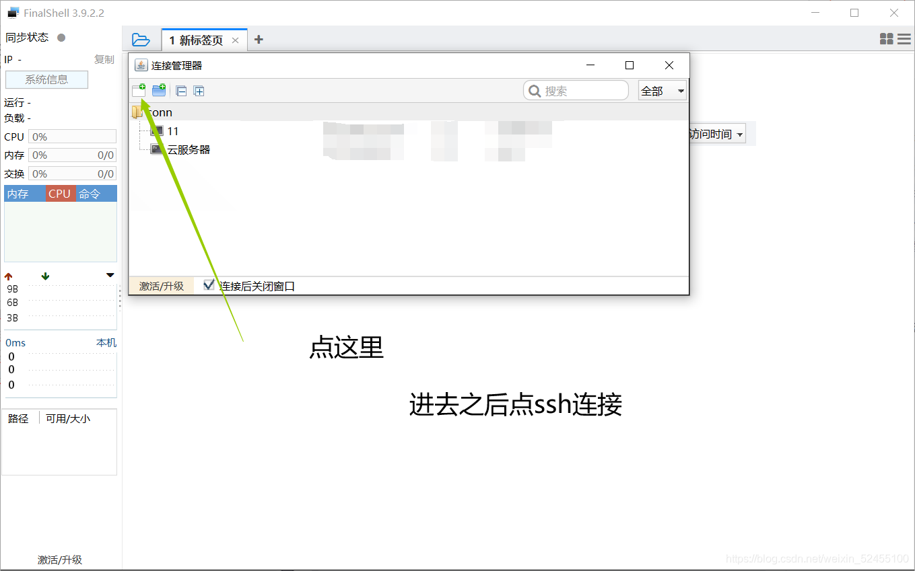915x571 pixels.
Task: Click the 交换 usage bar showing 0%
Action: point(72,174)
